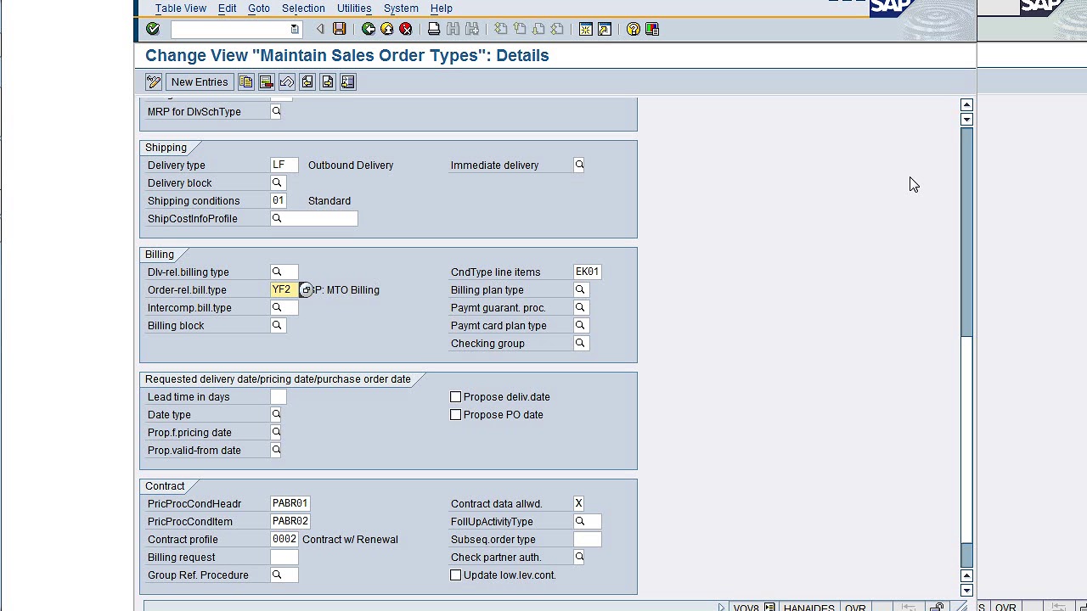Click the Next Entry icon
The image size is (1087, 611).
click(x=327, y=81)
